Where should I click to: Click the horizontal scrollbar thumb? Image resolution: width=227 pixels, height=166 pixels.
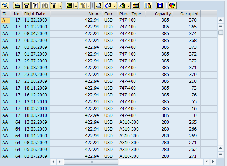pyautogui.click(x=91, y=162)
